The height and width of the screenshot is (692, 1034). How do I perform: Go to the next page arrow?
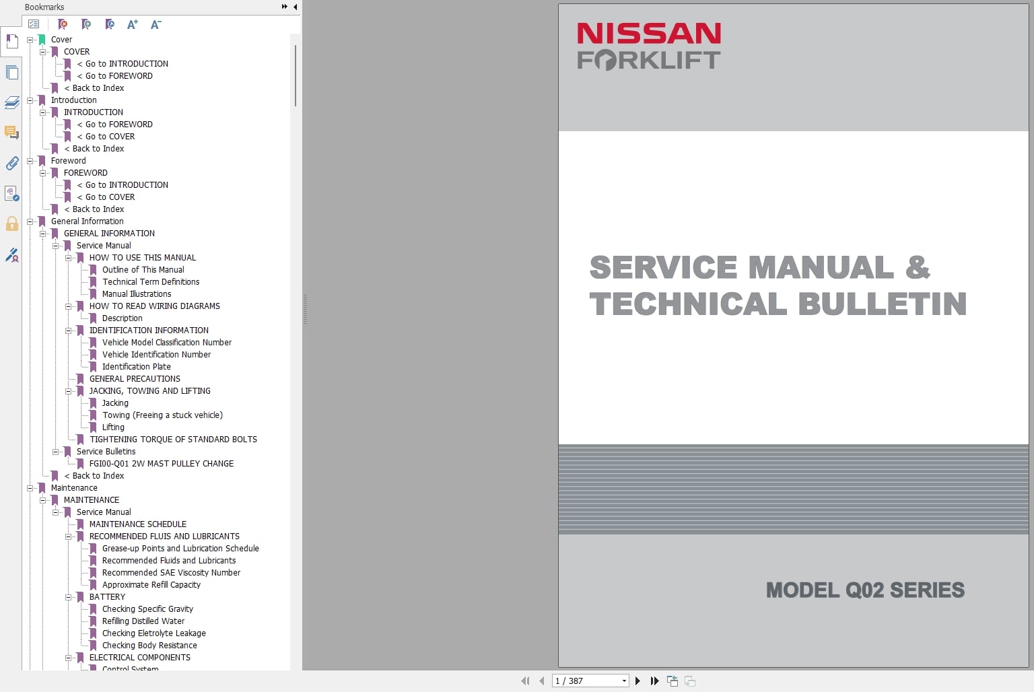pos(638,681)
